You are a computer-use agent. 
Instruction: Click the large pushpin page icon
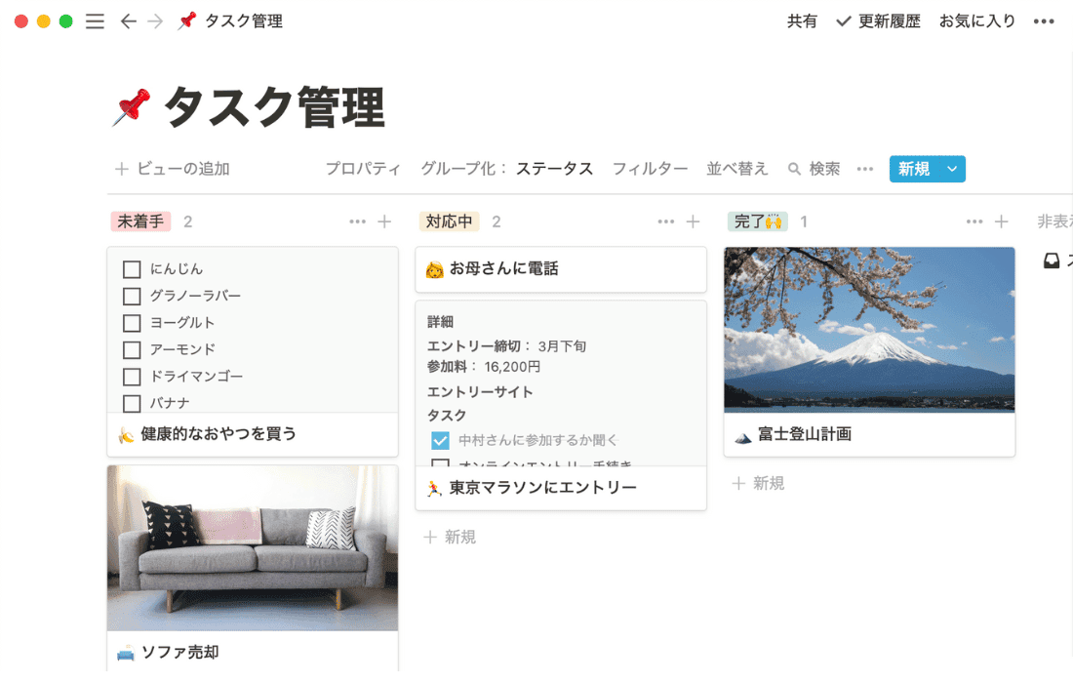[132, 107]
